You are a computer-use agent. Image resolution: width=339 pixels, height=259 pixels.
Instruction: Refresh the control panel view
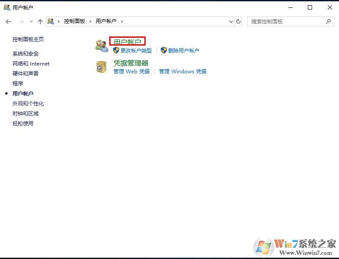(x=238, y=21)
